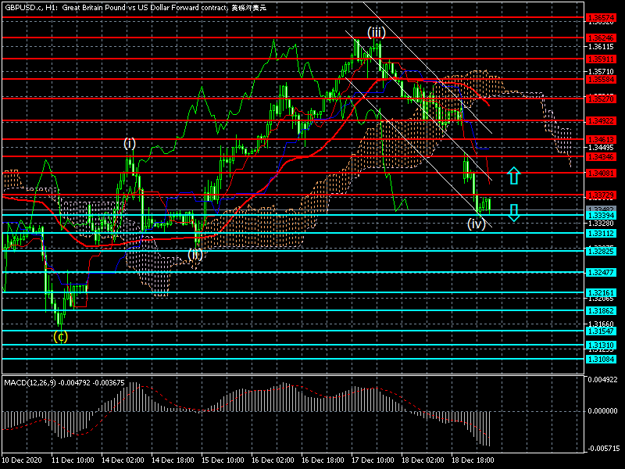The image size is (625, 469).
Task: Click the cyan down arrow marker
Action: (513, 213)
